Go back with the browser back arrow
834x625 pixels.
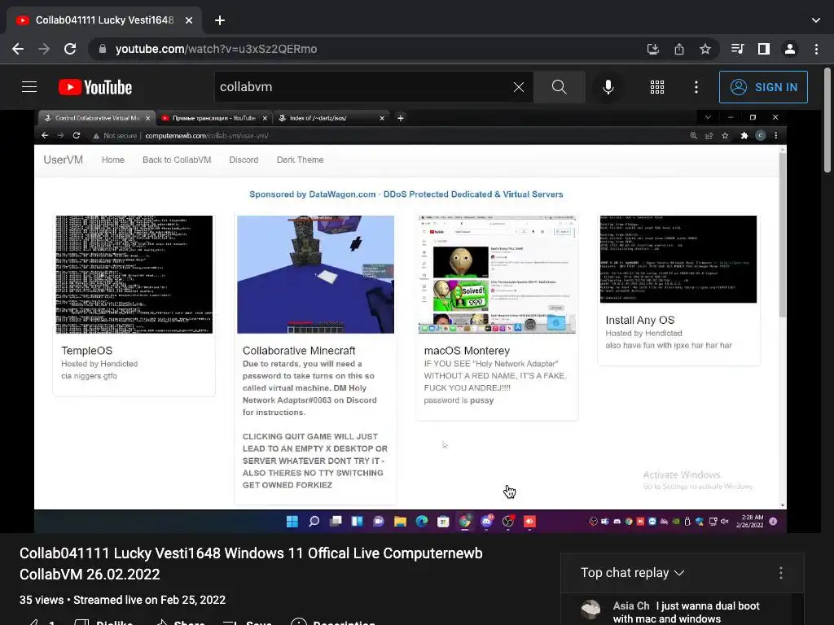18,49
